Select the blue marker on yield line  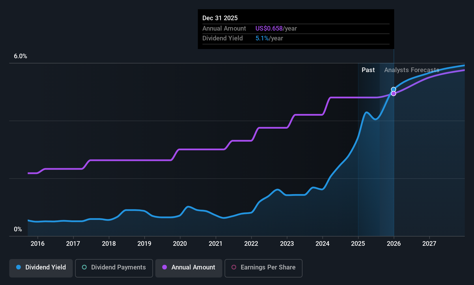coord(393,89)
